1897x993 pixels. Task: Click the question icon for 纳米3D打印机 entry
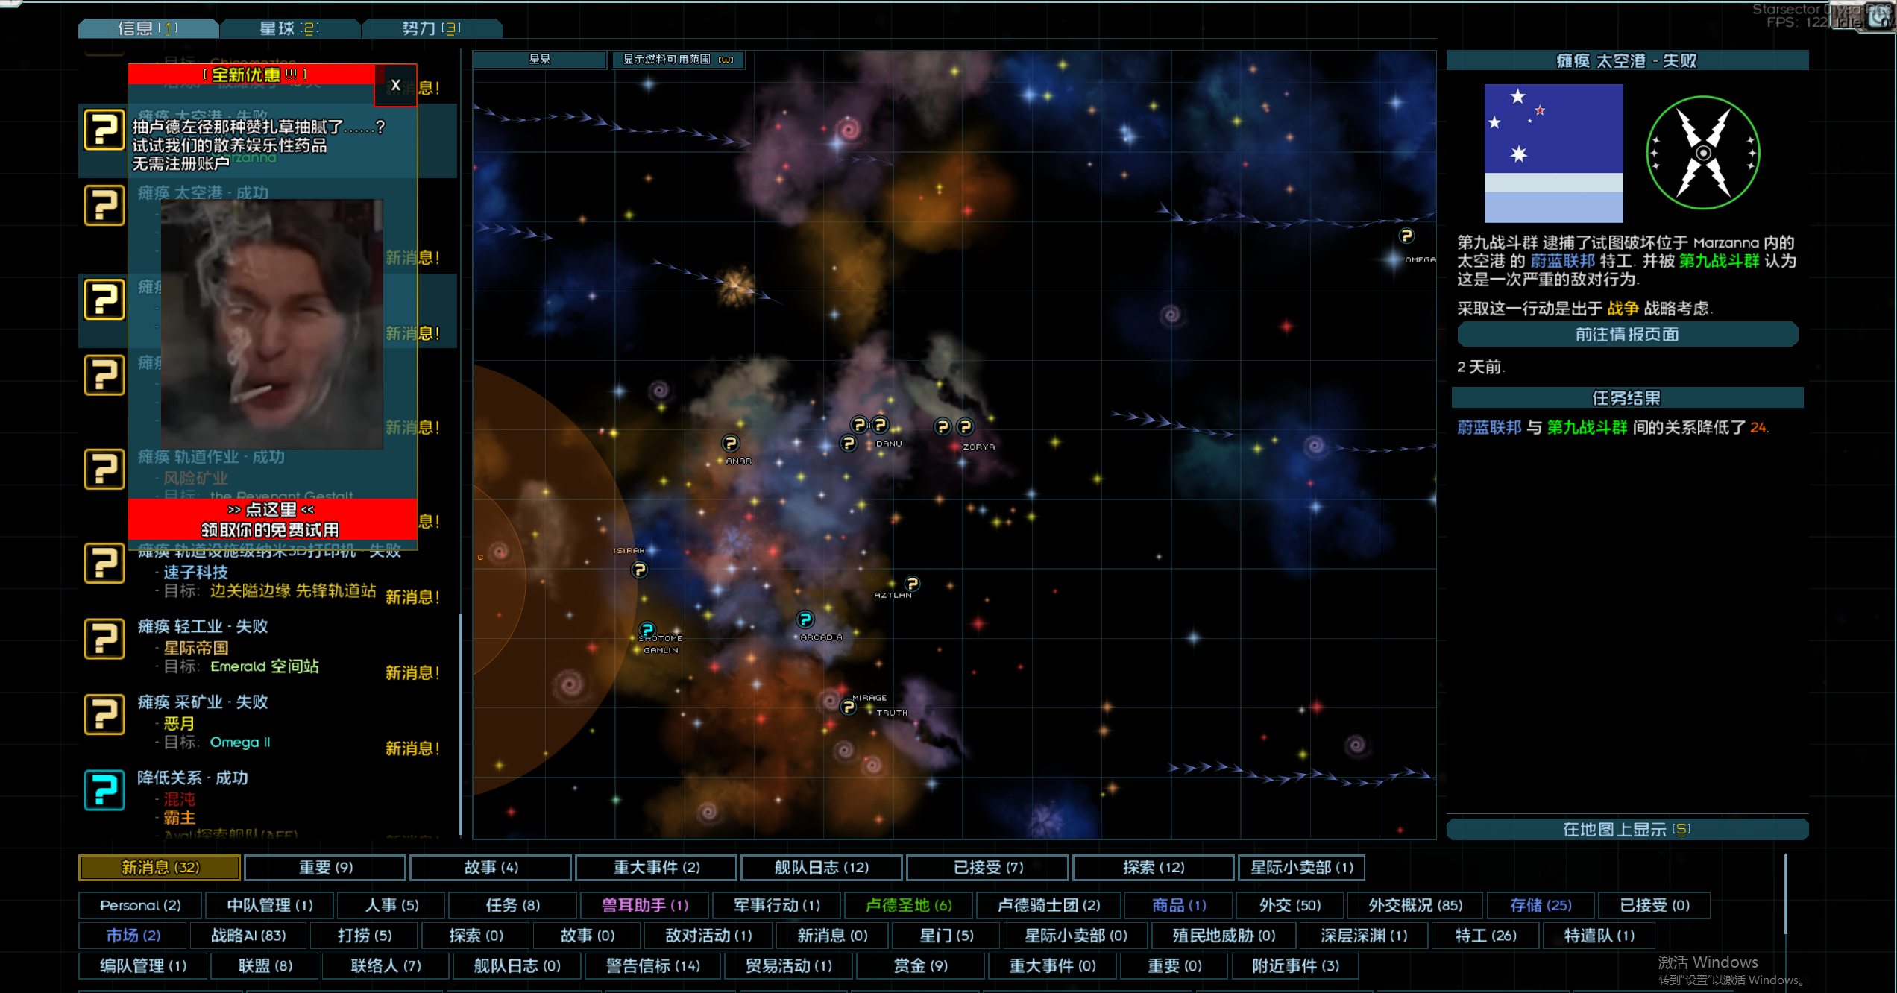tap(104, 564)
